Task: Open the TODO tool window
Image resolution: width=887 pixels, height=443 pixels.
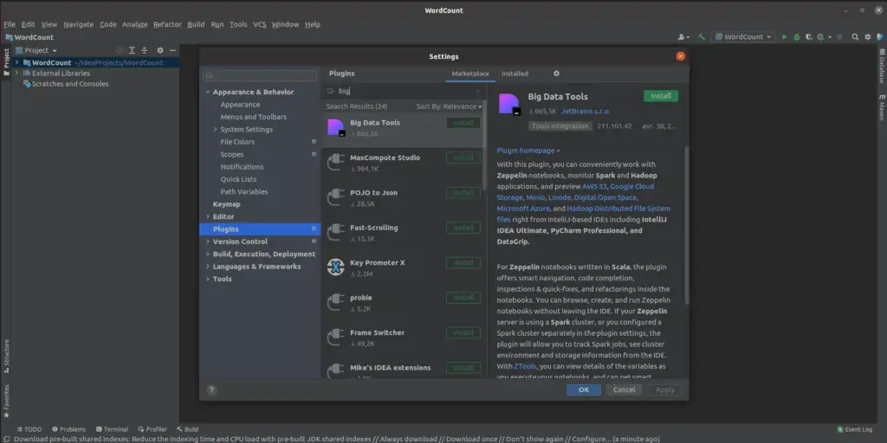Action: point(29,429)
